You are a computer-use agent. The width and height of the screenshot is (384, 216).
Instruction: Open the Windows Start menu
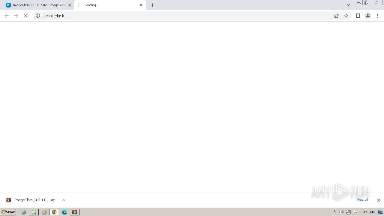[8, 212]
